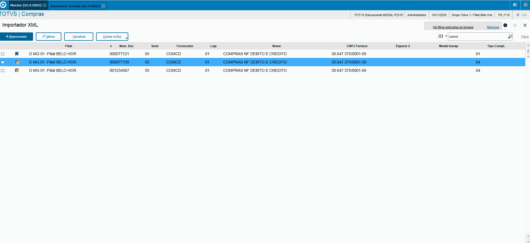
Task: Click the double-arrow page up scroll button
Action: click(528, 51)
